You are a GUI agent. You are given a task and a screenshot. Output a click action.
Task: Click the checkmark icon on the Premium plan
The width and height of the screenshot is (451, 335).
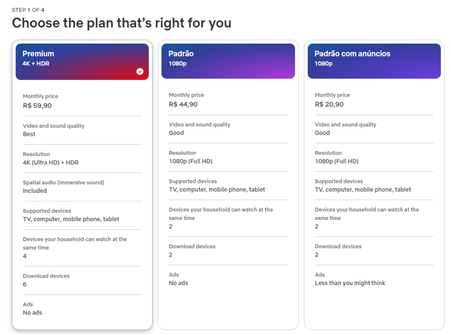point(140,71)
